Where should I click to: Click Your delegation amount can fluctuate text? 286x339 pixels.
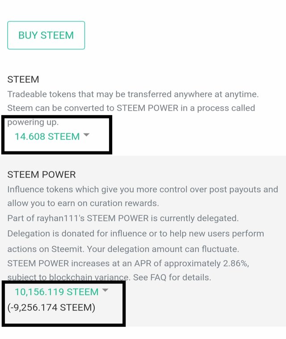click(163, 249)
